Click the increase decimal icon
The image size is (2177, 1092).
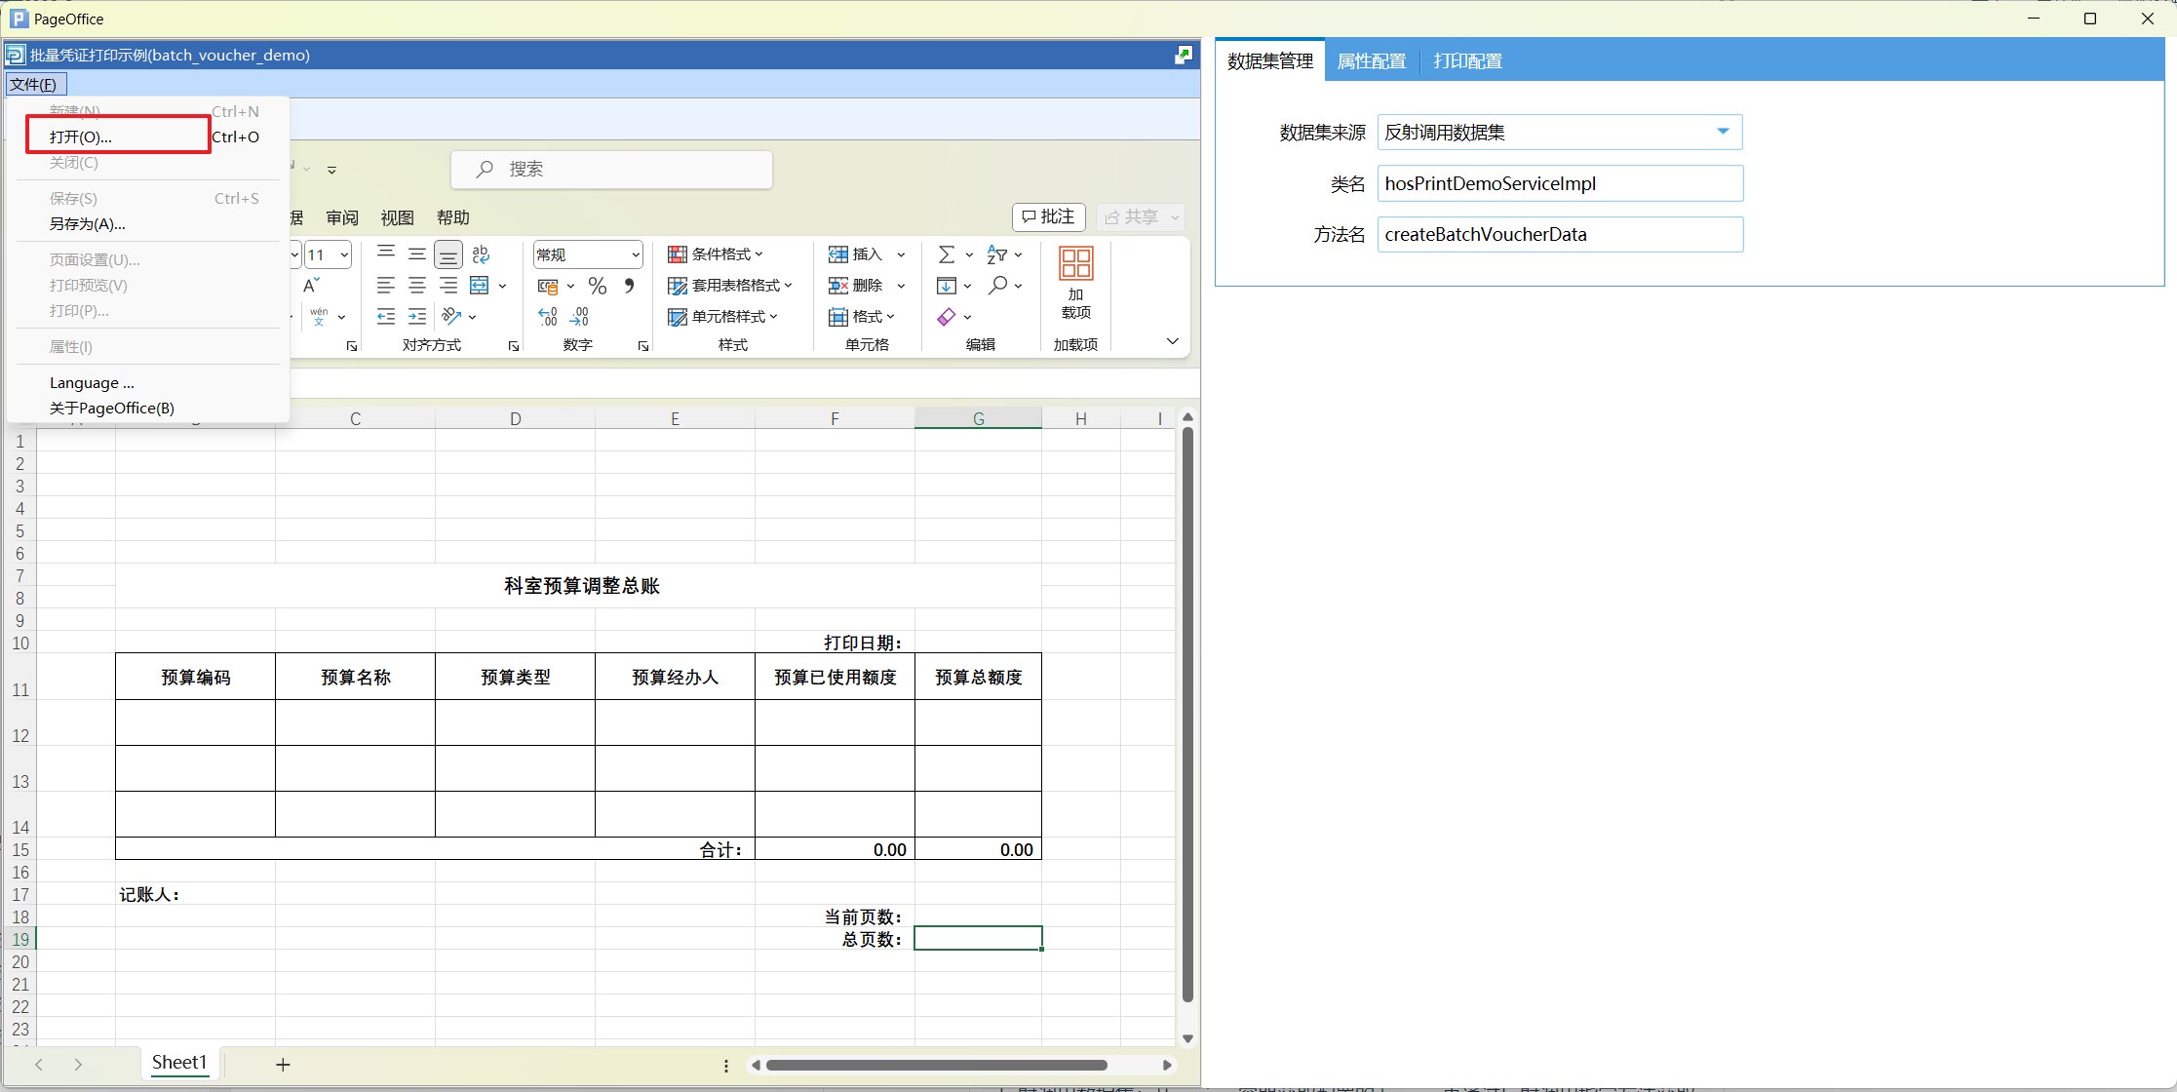[x=548, y=316]
